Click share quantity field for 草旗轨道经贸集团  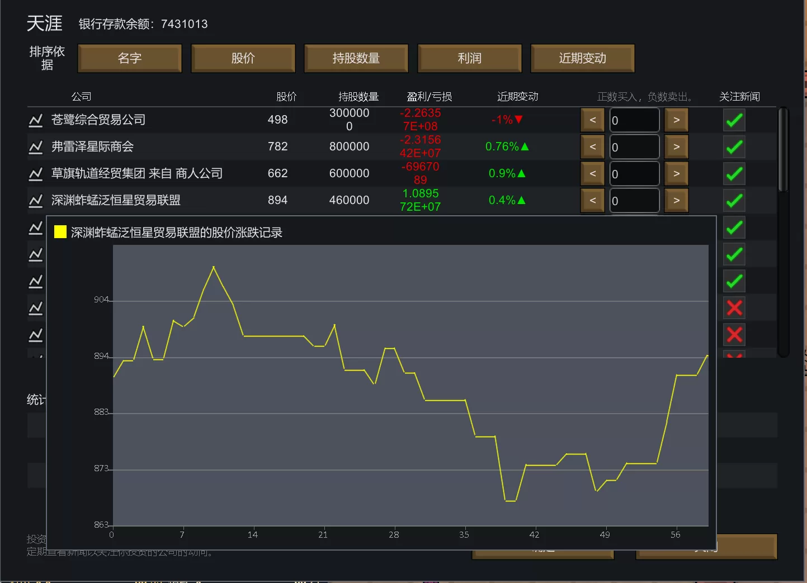pyautogui.click(x=635, y=174)
